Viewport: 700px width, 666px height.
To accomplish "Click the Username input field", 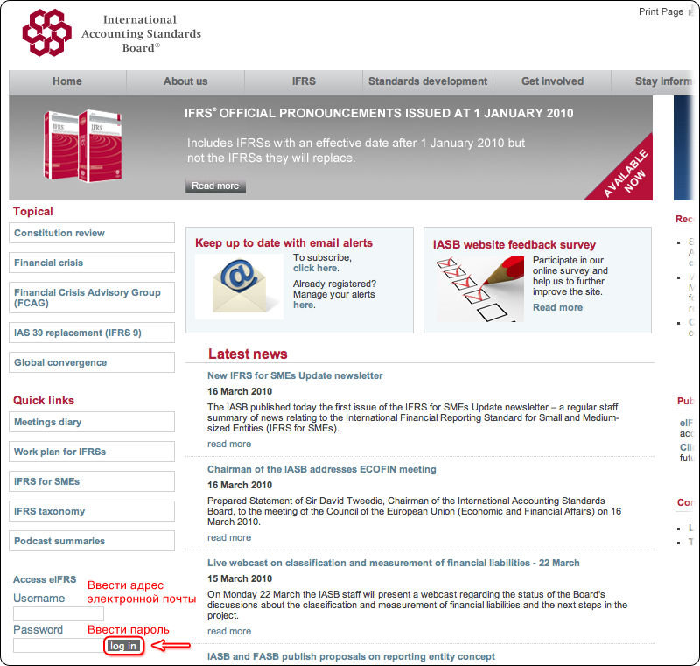I will 59,613.
